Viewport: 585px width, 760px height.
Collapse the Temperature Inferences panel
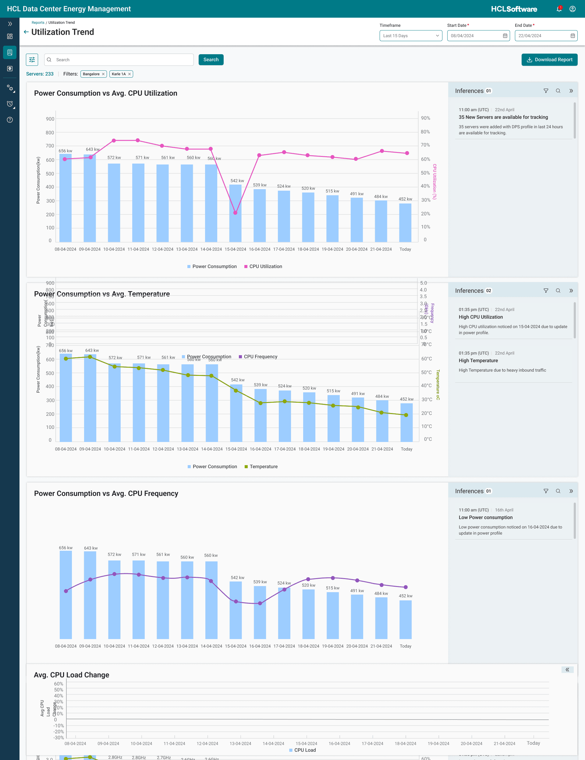point(571,291)
